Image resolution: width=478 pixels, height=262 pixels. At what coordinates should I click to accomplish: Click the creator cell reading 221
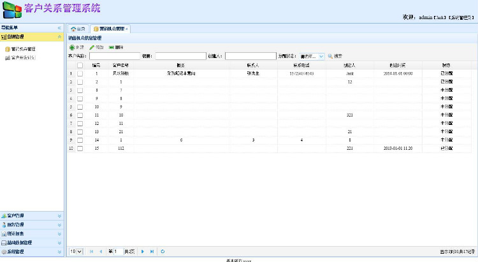tap(350, 149)
